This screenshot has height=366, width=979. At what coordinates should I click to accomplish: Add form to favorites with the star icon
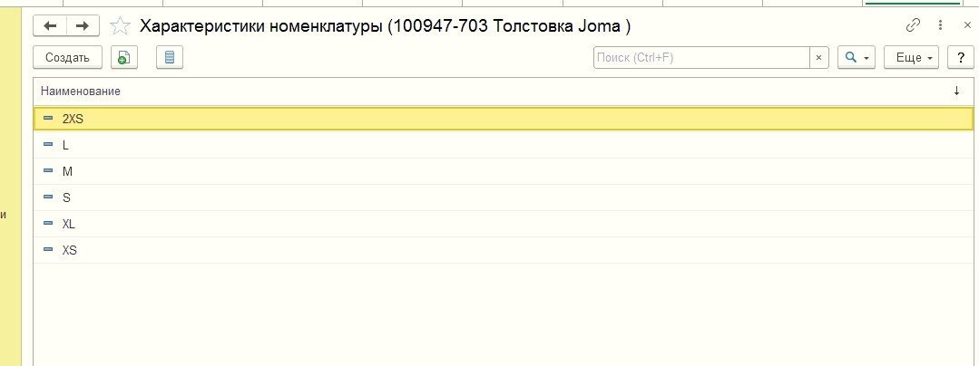pyautogui.click(x=120, y=25)
